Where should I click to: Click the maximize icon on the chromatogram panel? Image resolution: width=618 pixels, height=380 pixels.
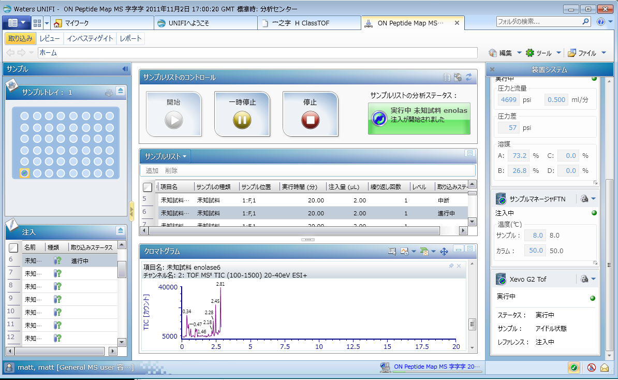click(470, 249)
